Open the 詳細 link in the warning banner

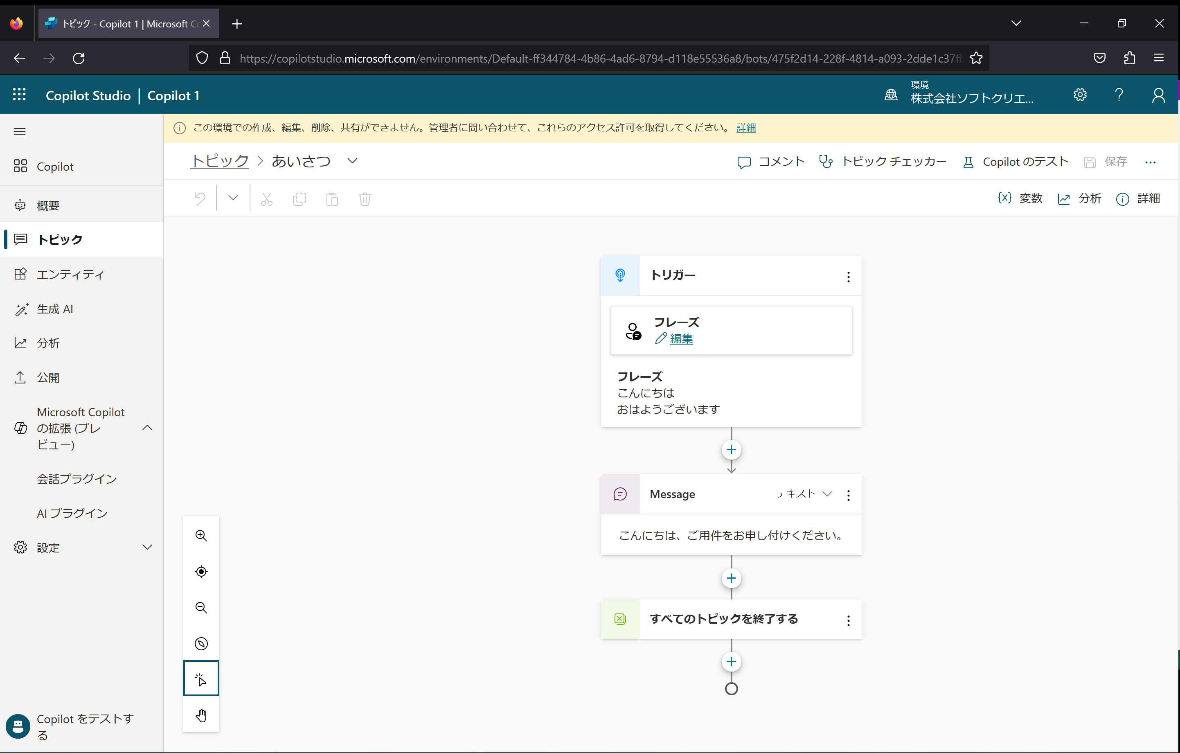tap(746, 128)
